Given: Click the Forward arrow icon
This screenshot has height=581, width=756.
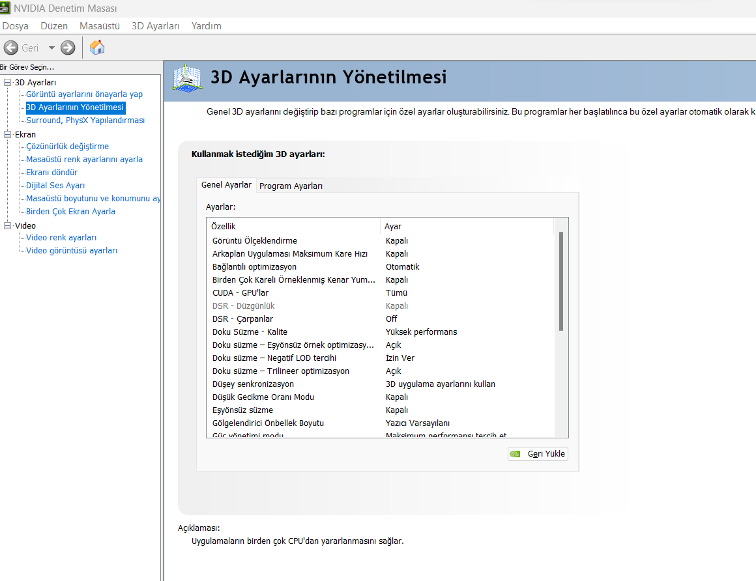Looking at the screenshot, I should click(68, 48).
